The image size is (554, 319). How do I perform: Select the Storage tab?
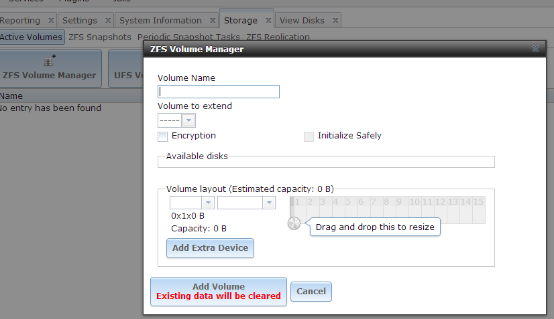241,21
